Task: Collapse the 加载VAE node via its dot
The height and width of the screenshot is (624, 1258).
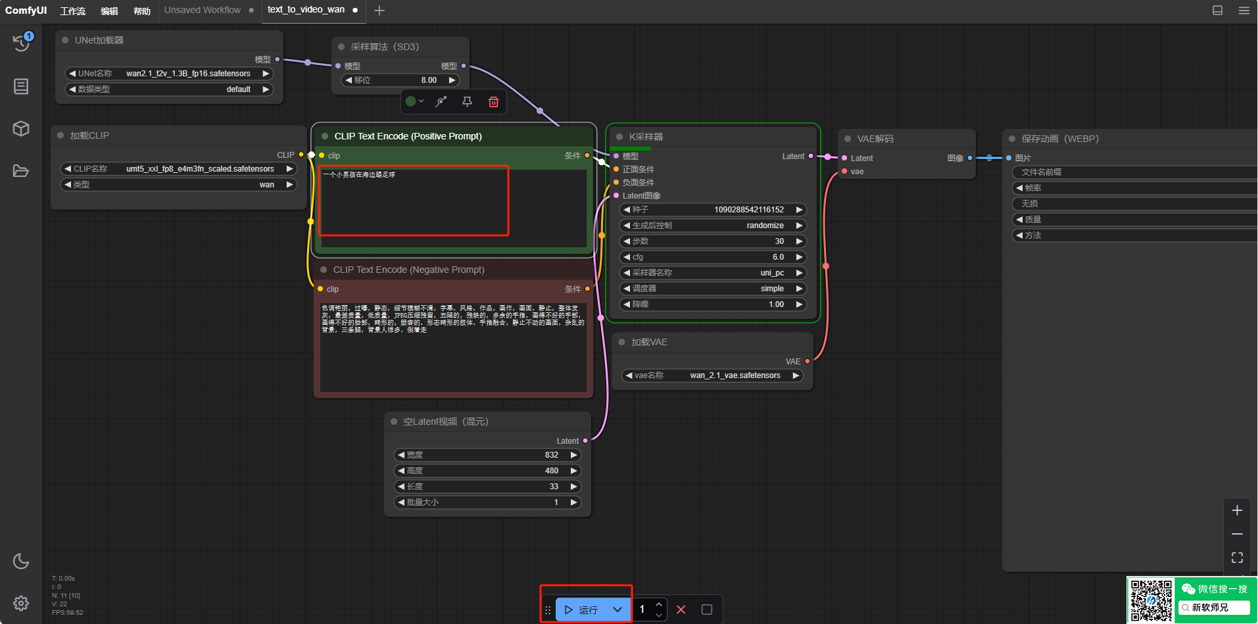Action: [621, 342]
